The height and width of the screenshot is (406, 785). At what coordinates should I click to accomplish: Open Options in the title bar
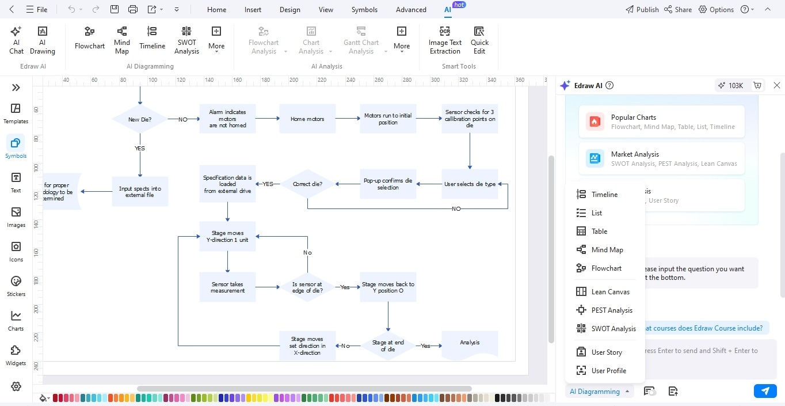(x=716, y=9)
